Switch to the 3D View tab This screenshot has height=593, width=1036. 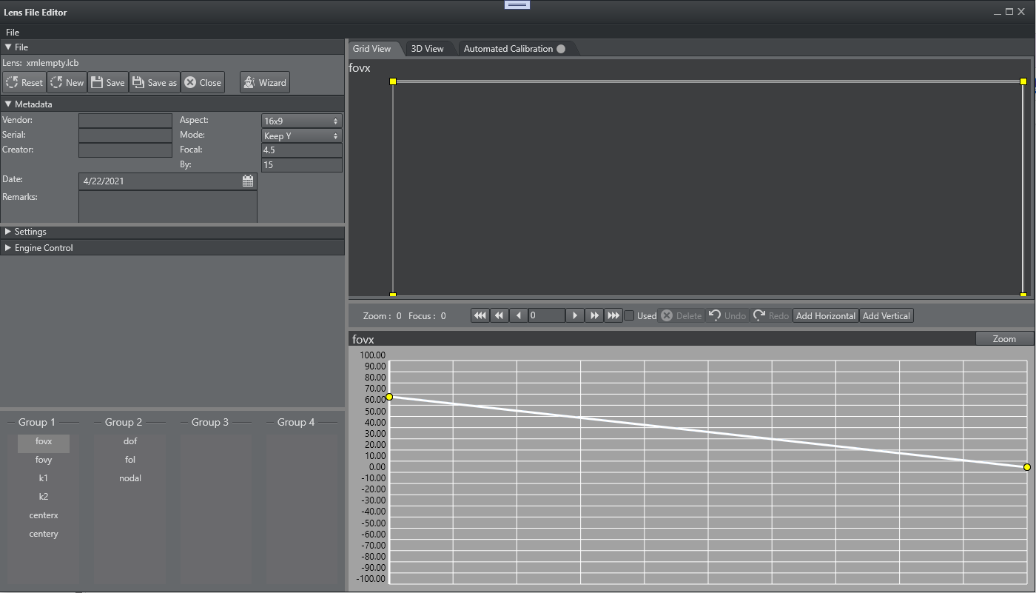click(427, 49)
